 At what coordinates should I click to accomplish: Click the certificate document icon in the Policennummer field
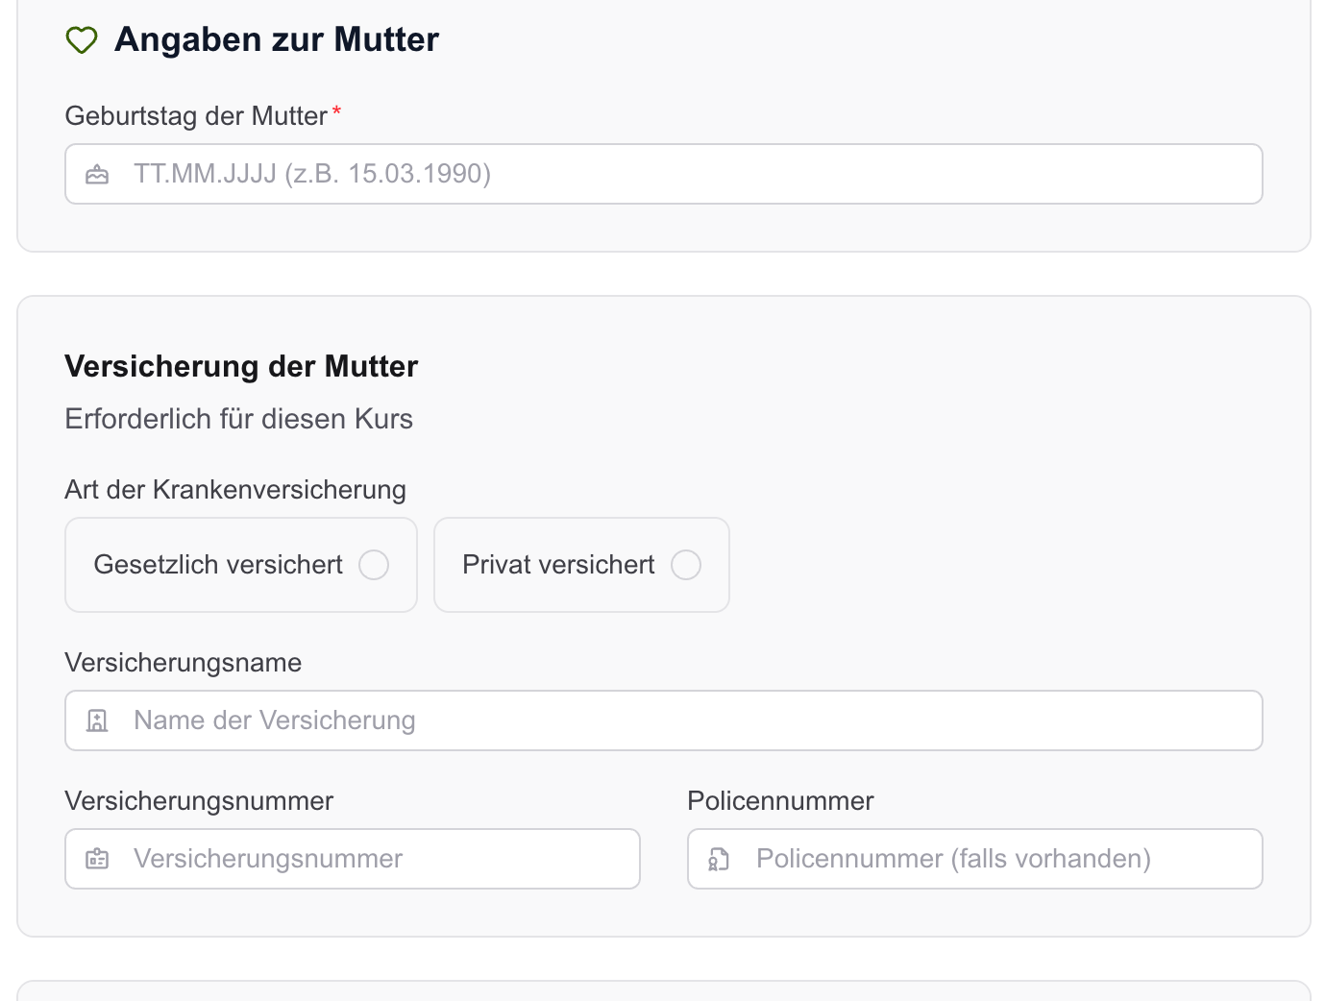click(x=719, y=858)
